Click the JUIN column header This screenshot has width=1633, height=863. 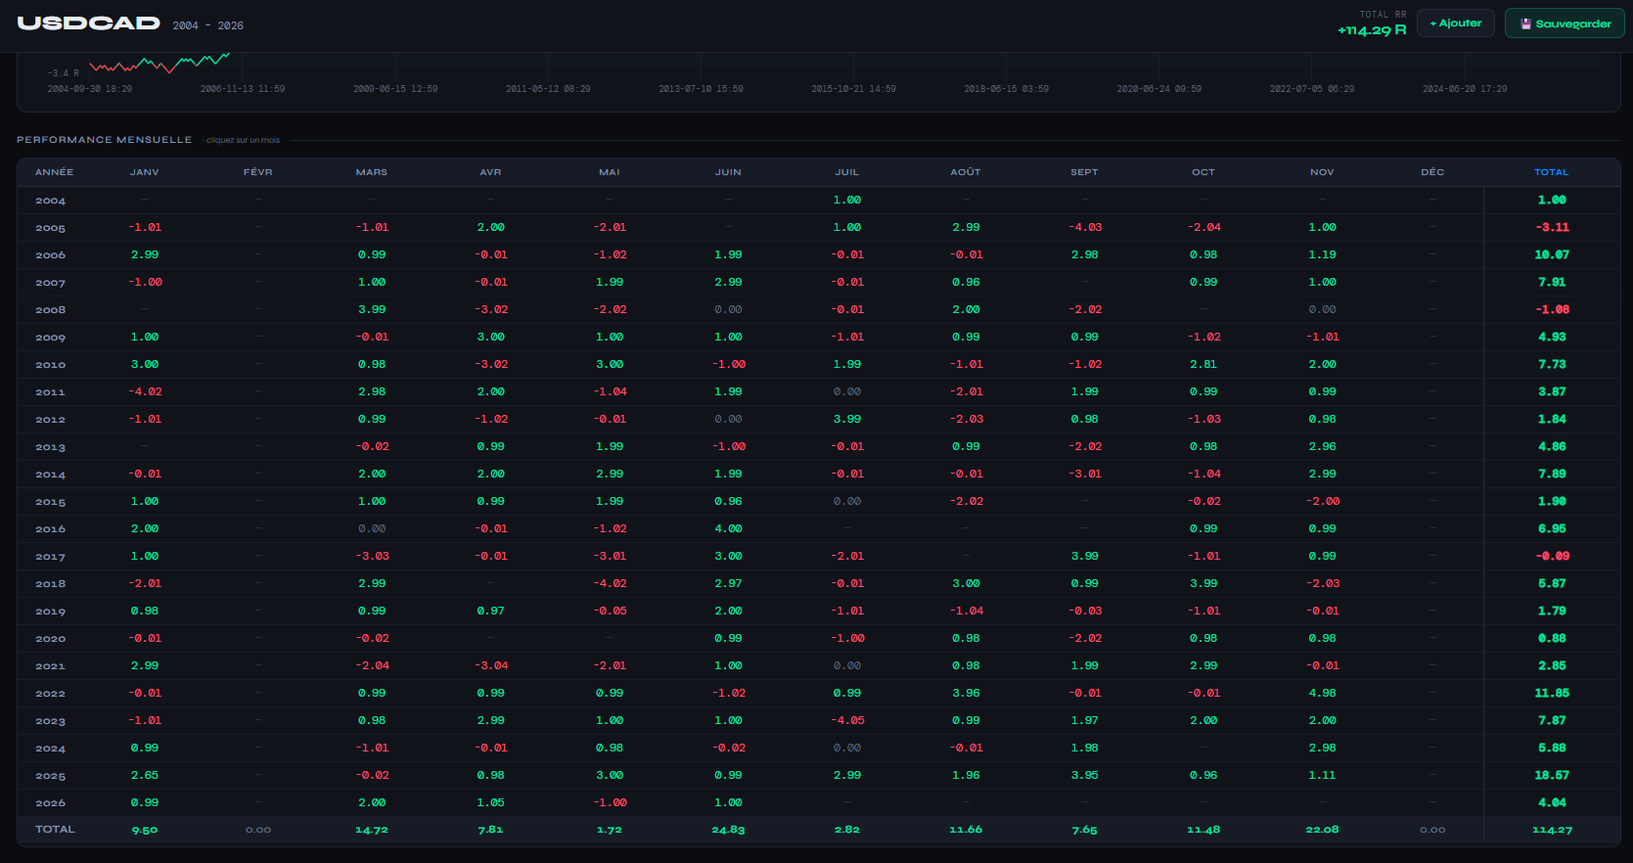pos(728,172)
